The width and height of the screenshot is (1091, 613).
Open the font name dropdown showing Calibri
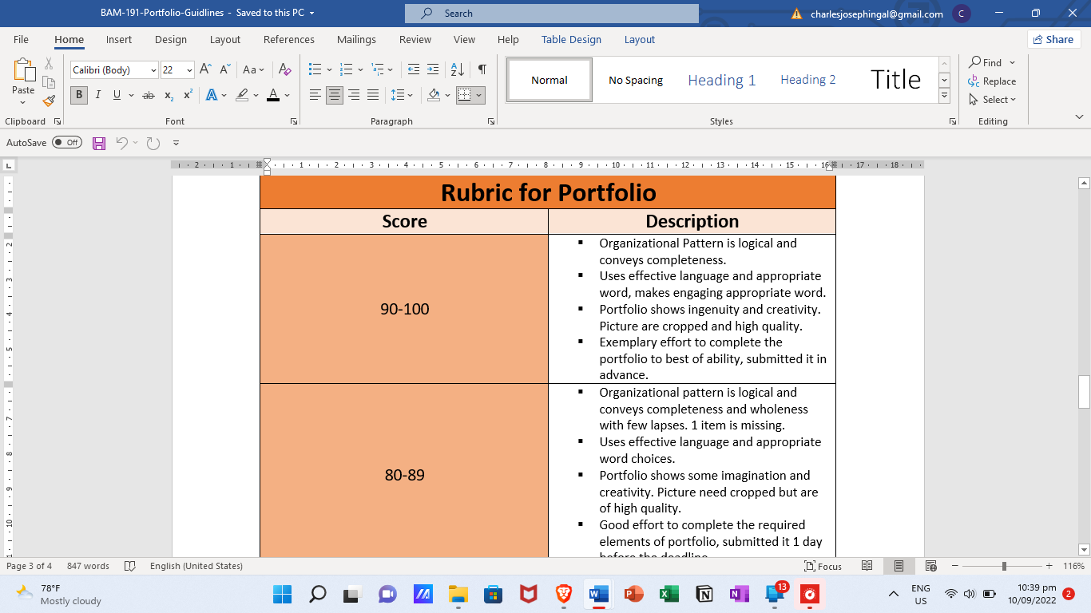(114, 70)
